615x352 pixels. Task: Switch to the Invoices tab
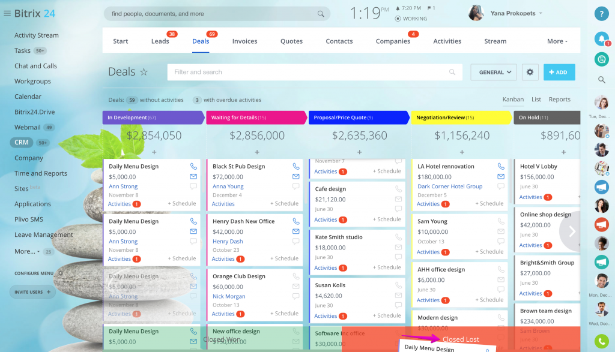coord(245,41)
